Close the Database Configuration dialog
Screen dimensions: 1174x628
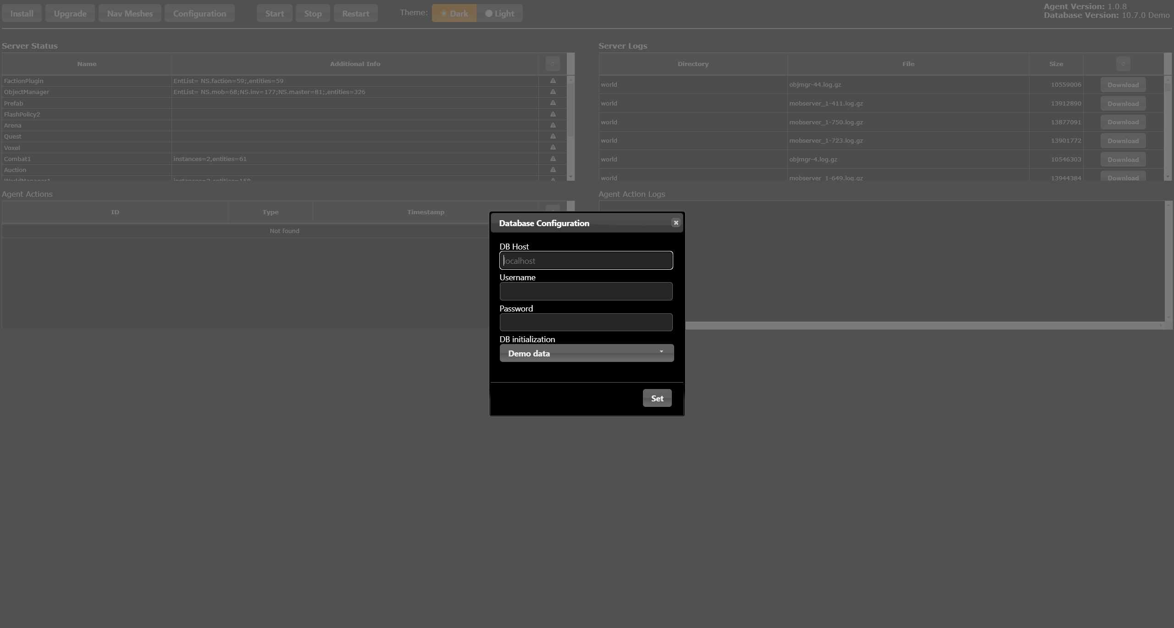[x=676, y=222]
